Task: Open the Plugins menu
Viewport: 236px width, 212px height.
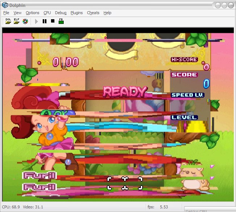Action: coord(76,13)
